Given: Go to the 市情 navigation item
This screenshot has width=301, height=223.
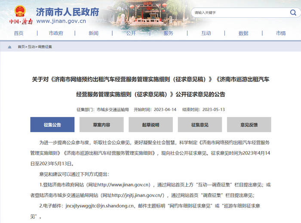Looking at the screenshot, I should pyautogui.click(x=281, y=33).
